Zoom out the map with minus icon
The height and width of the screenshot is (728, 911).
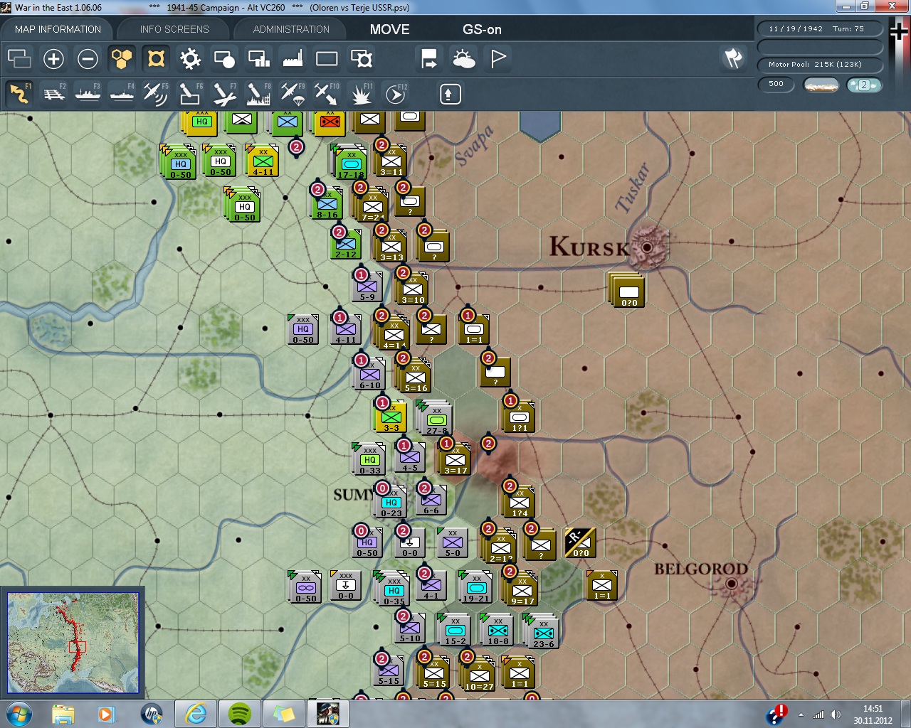point(88,58)
